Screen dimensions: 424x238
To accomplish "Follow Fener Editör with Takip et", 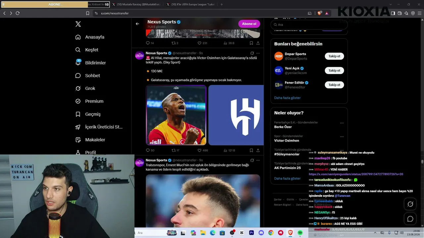I will coord(334,85).
